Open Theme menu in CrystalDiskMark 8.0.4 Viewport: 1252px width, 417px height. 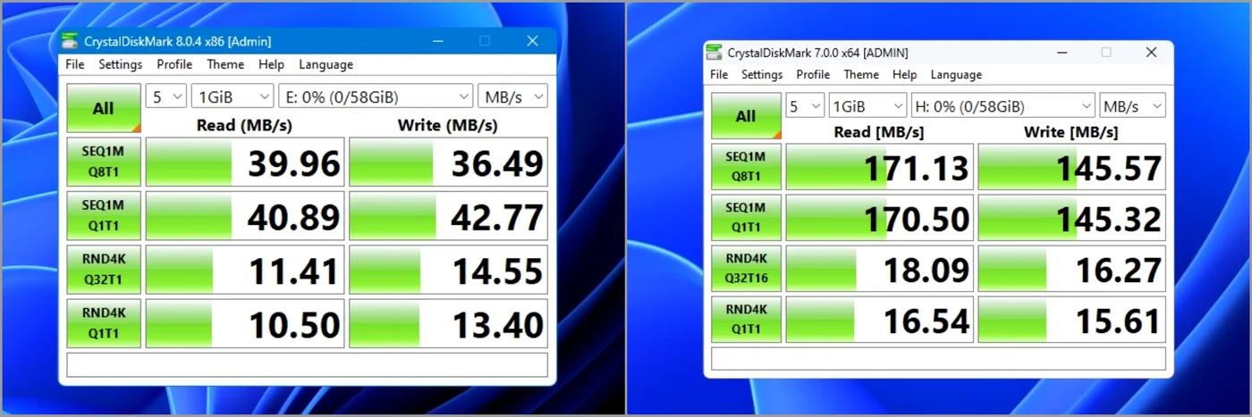click(225, 64)
